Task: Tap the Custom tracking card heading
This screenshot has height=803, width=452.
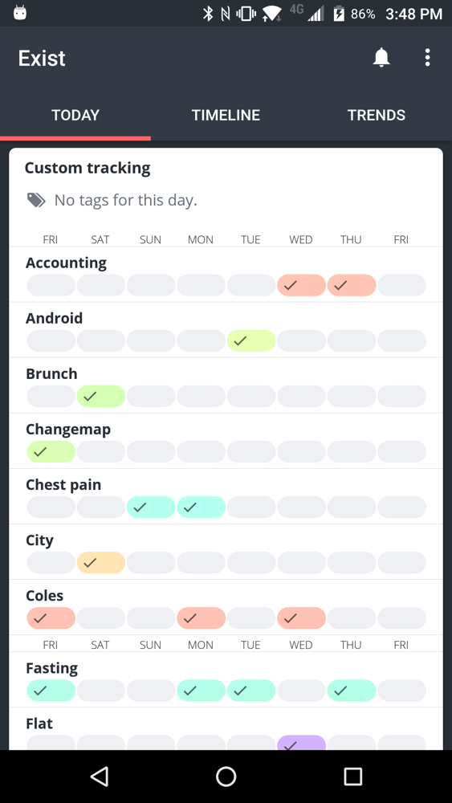Action: click(x=88, y=168)
